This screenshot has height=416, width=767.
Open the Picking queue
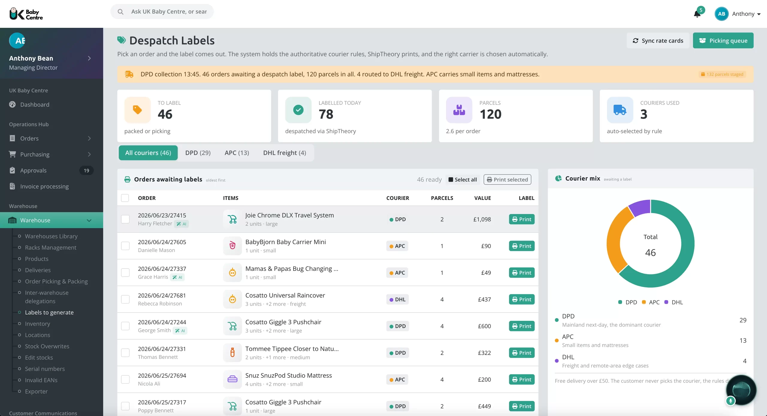723,40
